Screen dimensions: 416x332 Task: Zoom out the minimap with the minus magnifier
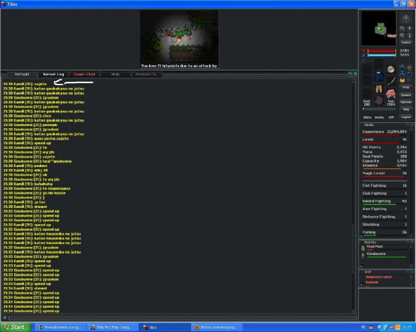click(402, 29)
